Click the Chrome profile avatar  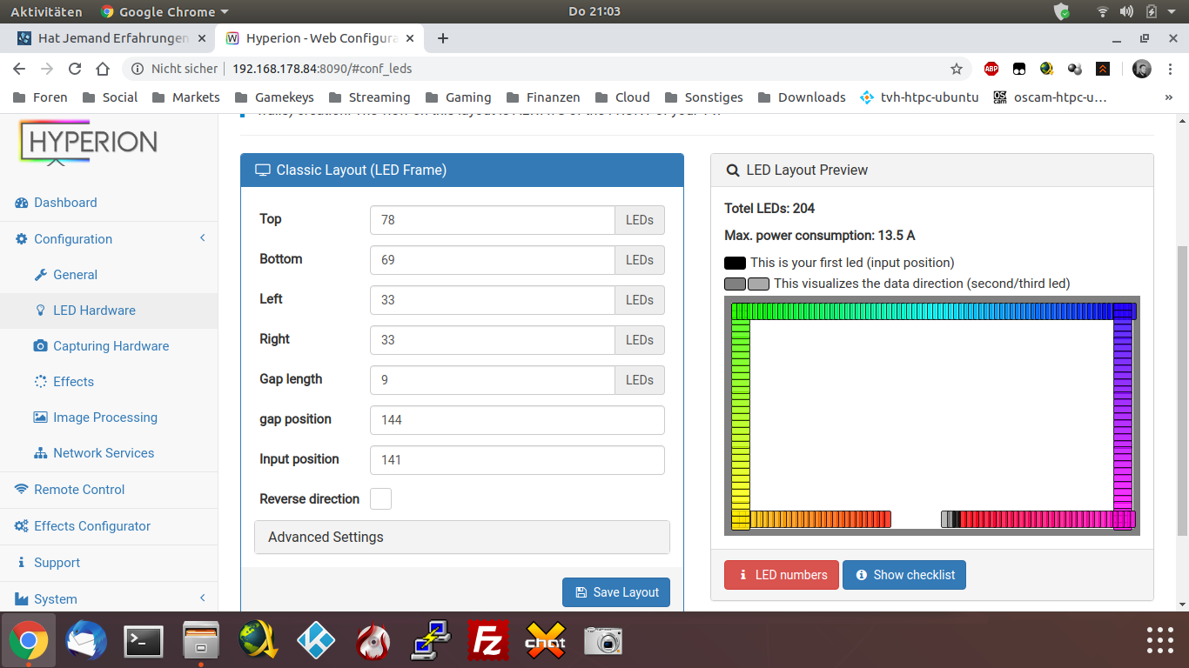(1142, 69)
